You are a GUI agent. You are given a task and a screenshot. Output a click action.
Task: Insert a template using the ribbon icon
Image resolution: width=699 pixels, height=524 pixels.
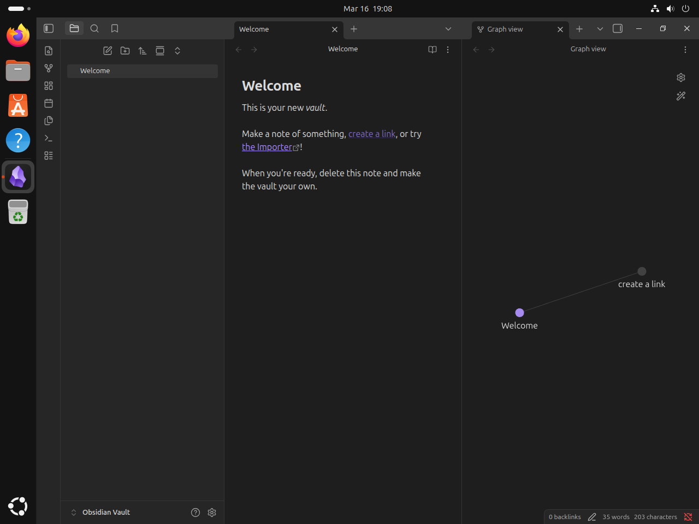(48, 121)
